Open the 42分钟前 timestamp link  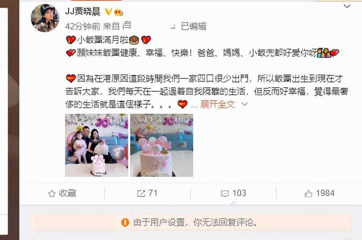tap(83, 26)
